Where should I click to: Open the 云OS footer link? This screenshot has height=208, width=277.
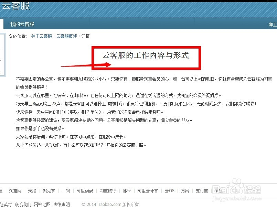click(x=169, y=191)
